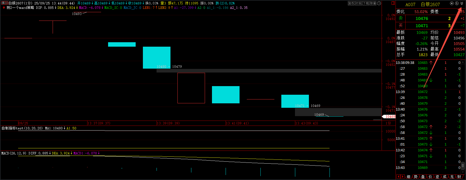Viewport: 466px width, 180px height.
Task: Click the red up arrow beside 测2一个macd策略
Action: 4,8
